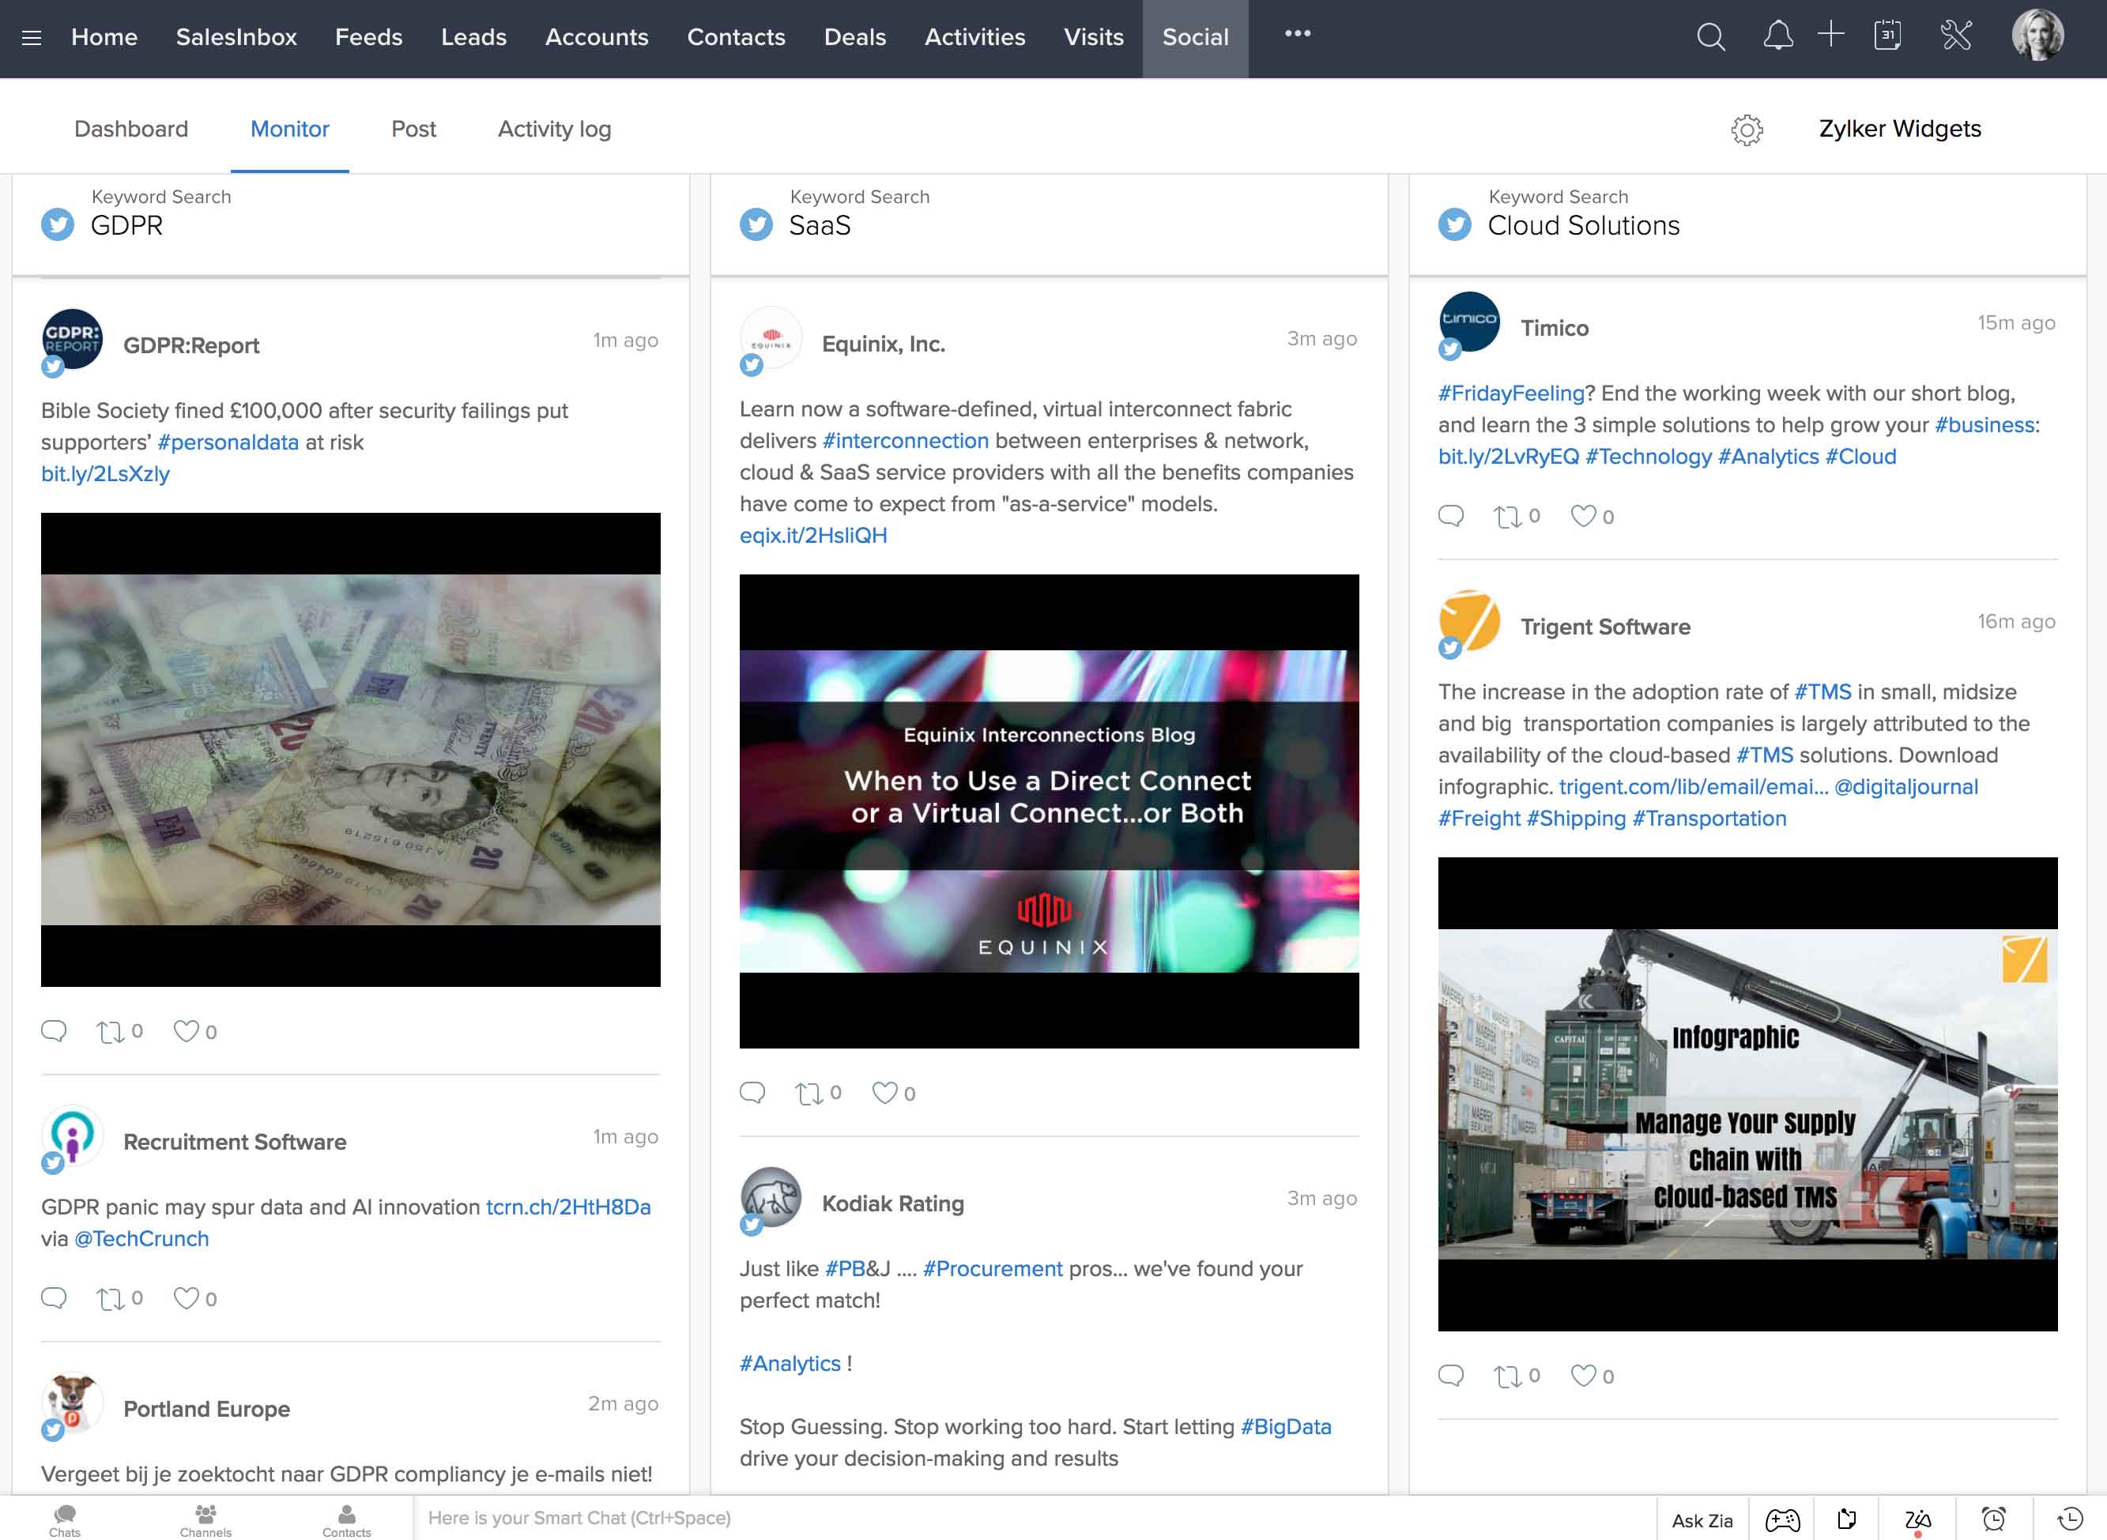Open Chats in bottom bar
The image size is (2107, 1540).
tap(64, 1519)
